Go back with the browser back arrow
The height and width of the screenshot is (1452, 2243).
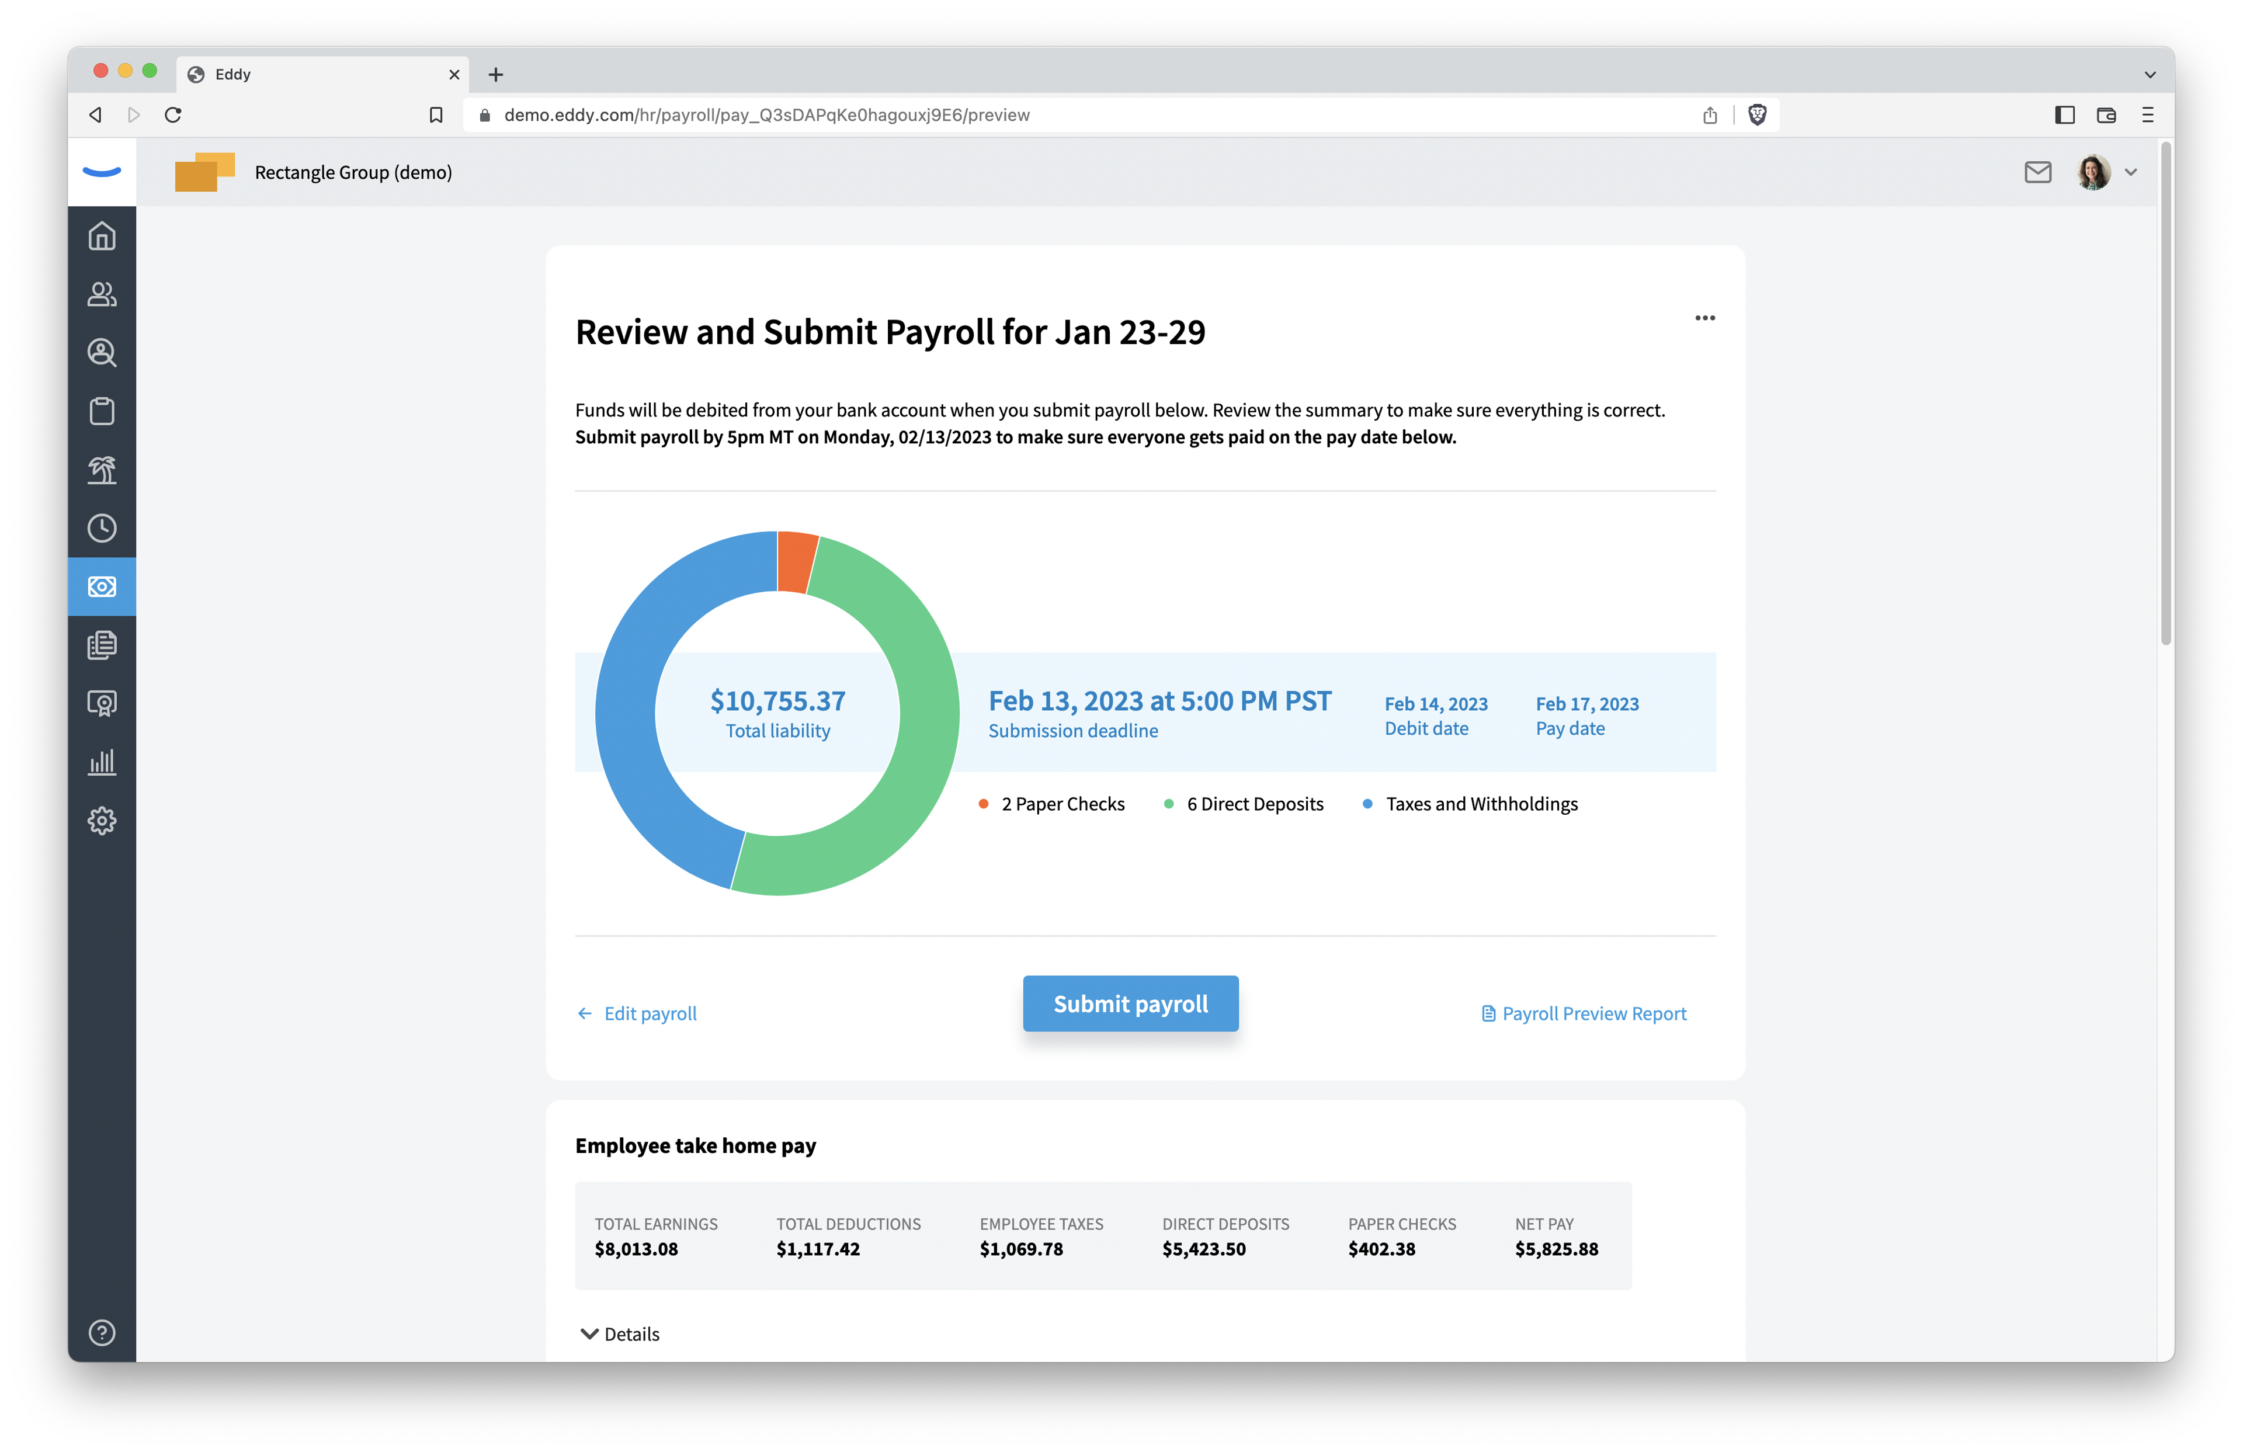pos(95,115)
